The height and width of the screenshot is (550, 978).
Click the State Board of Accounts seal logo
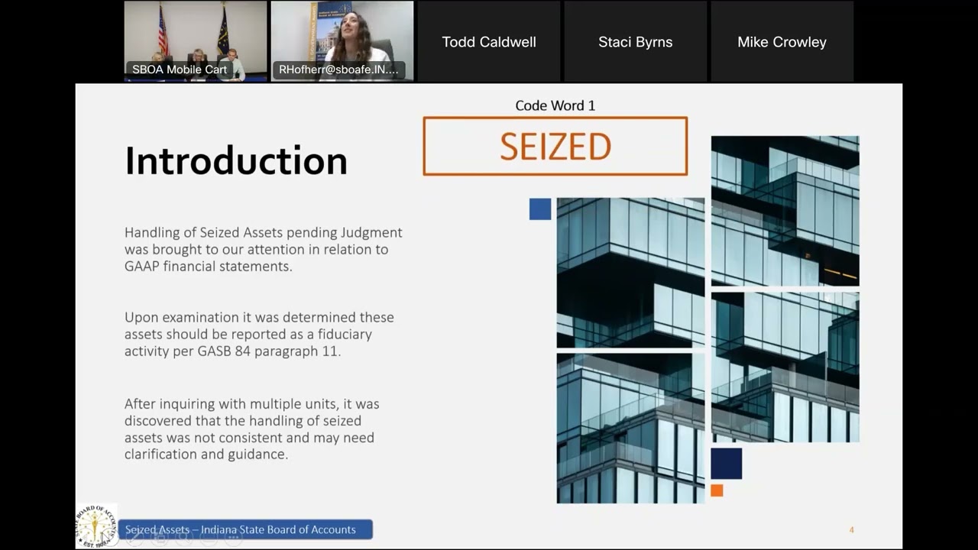[96, 526]
